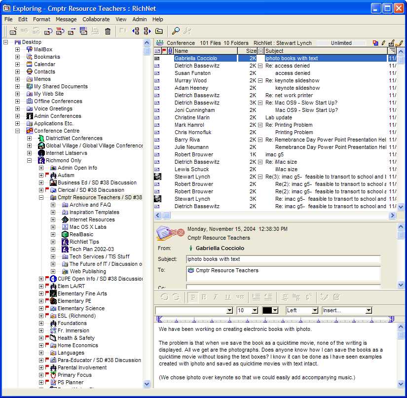Click the Contacts icon in the tree
This screenshot has width=407, height=398.
click(30, 72)
